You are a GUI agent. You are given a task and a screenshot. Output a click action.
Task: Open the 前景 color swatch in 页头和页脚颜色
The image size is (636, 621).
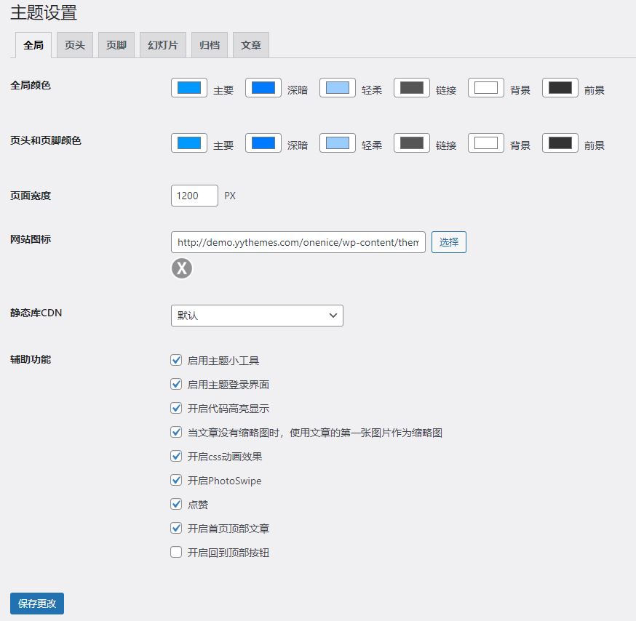(560, 143)
